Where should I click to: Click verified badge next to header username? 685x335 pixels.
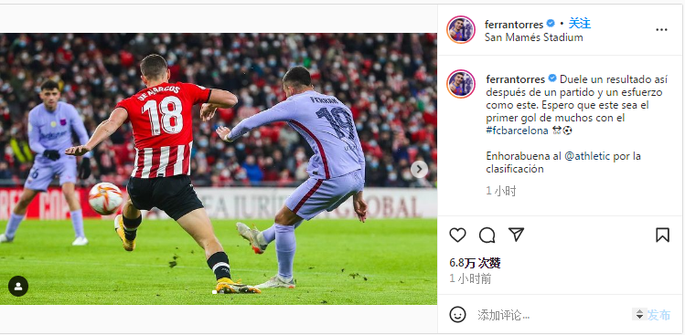[x=551, y=24]
